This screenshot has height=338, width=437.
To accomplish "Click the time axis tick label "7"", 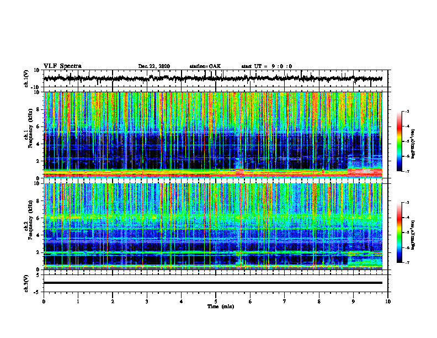I will (285, 302).
